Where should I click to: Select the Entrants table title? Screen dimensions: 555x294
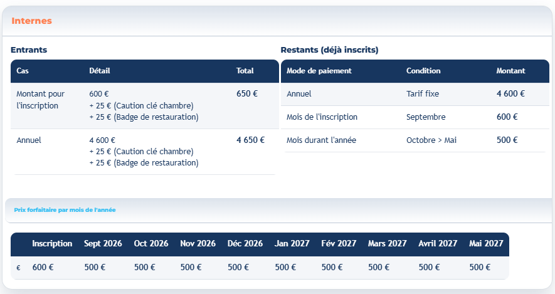pyautogui.click(x=29, y=50)
